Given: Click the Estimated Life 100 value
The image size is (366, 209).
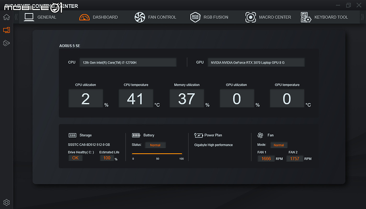Looking at the screenshot, I should [x=107, y=158].
